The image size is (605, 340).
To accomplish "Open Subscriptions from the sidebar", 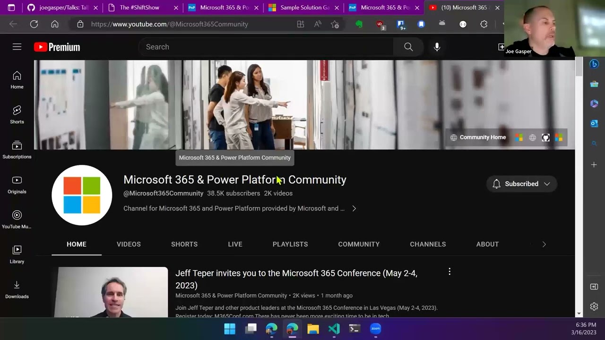I will [17, 150].
